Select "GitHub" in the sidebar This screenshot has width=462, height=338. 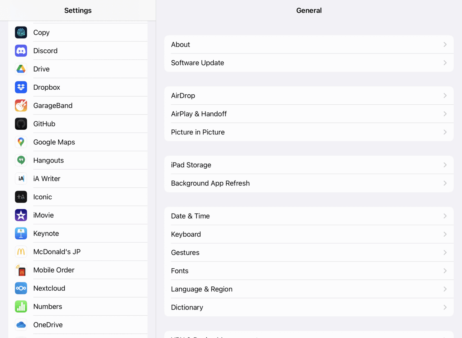pyautogui.click(x=44, y=124)
